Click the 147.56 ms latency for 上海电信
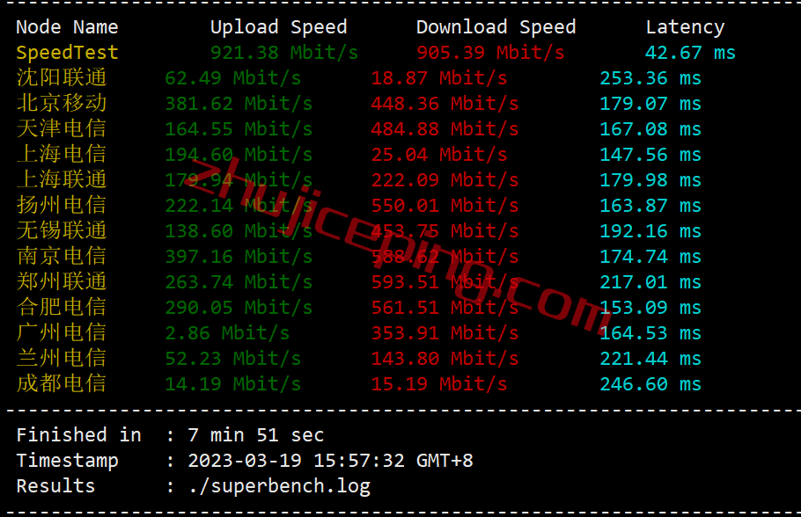Viewport: 801px width, 517px height. [x=650, y=155]
